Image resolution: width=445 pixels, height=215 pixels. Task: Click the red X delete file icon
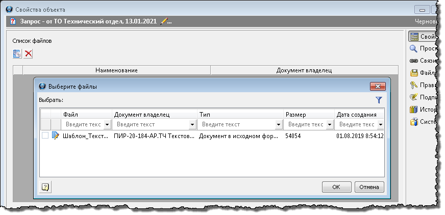29,53
